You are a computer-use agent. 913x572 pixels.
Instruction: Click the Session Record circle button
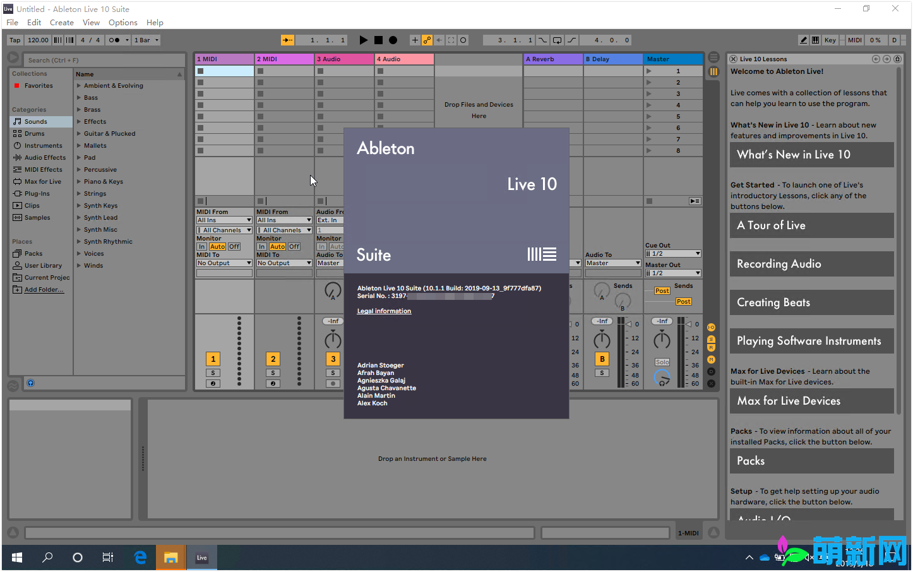point(463,40)
